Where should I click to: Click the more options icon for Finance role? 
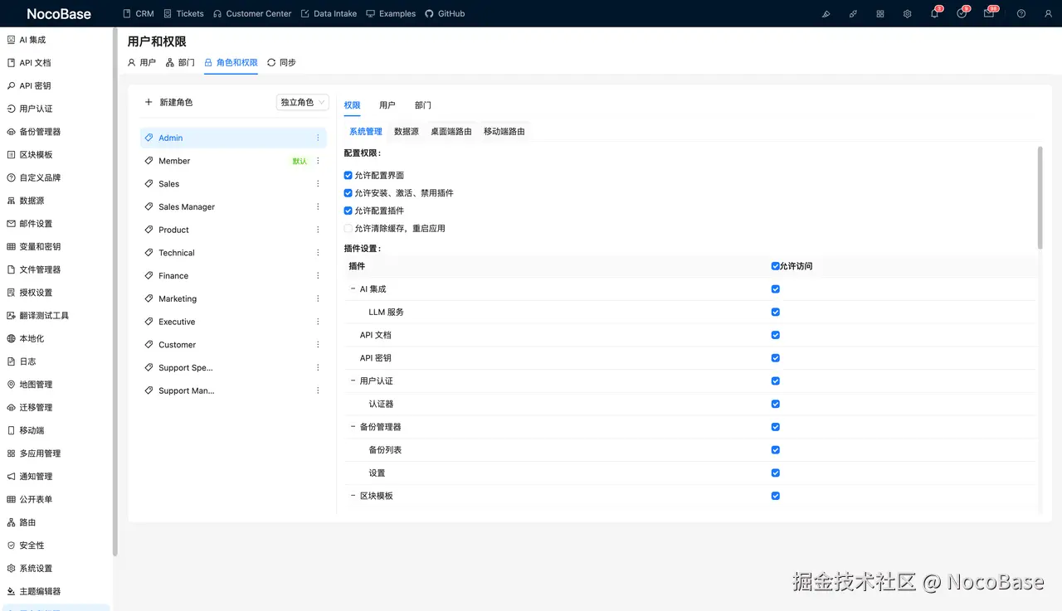tap(318, 276)
